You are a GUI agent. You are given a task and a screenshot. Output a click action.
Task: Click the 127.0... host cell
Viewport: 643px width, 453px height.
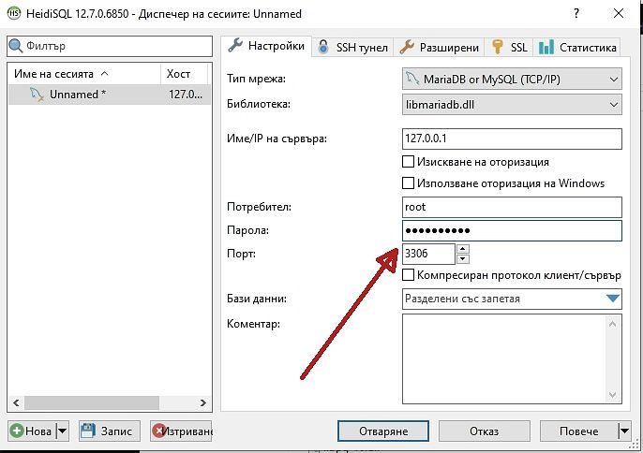click(x=186, y=95)
